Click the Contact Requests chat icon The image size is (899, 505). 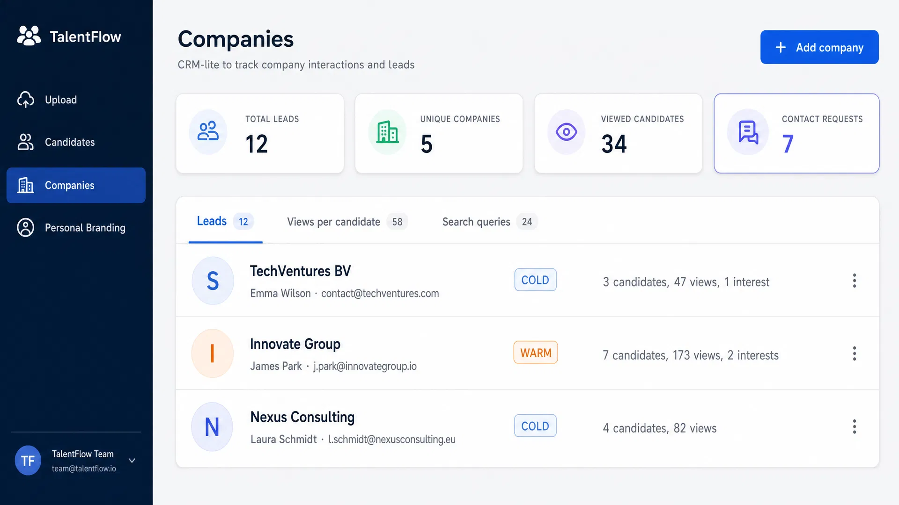(748, 132)
